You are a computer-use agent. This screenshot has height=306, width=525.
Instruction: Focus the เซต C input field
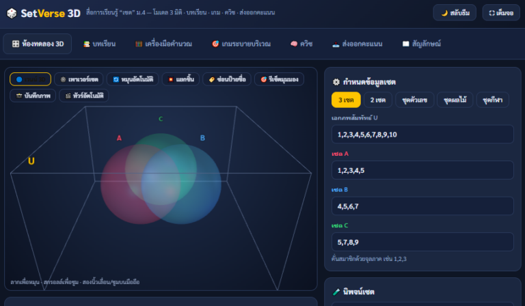tap(422, 242)
